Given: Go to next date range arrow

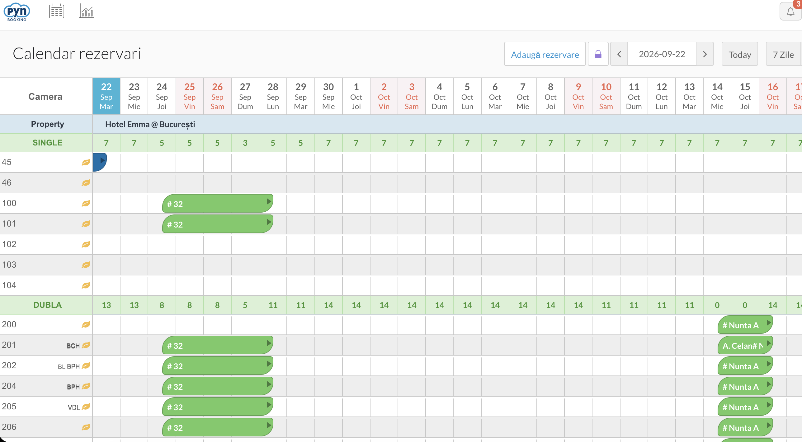Looking at the screenshot, I should click(x=705, y=54).
